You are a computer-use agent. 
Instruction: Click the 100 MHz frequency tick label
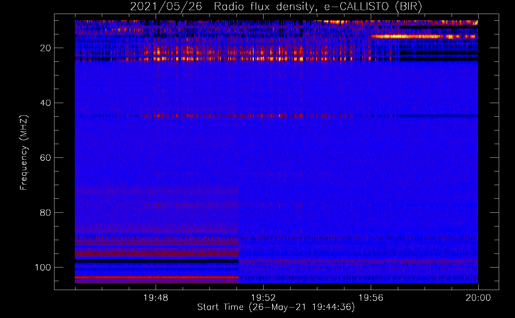43,267
